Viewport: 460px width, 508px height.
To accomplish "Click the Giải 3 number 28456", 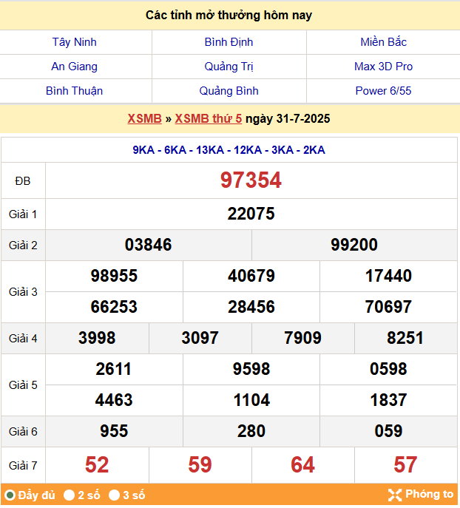I will (251, 307).
